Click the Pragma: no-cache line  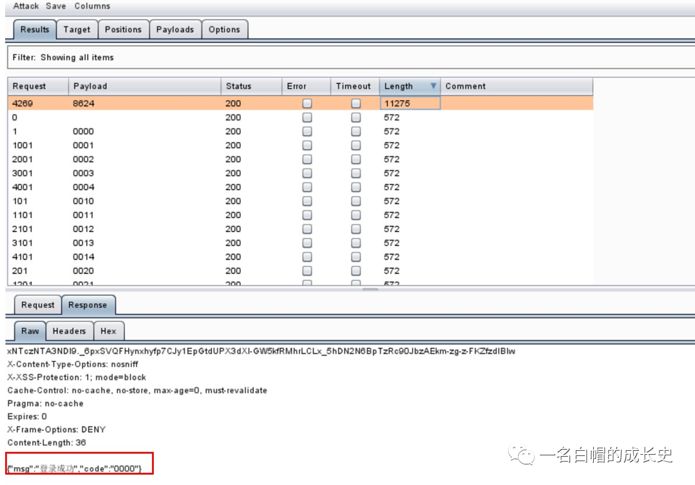45,403
